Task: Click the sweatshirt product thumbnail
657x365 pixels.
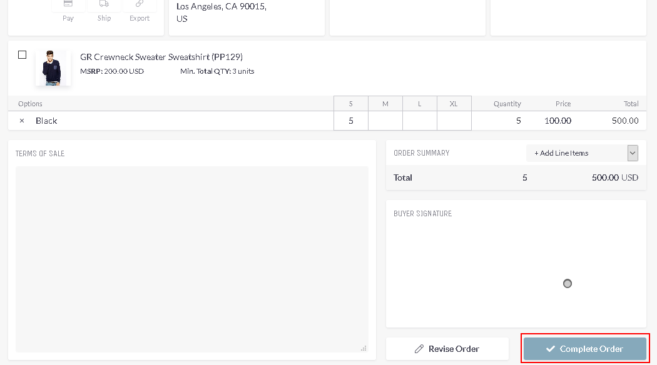Action: (x=53, y=67)
